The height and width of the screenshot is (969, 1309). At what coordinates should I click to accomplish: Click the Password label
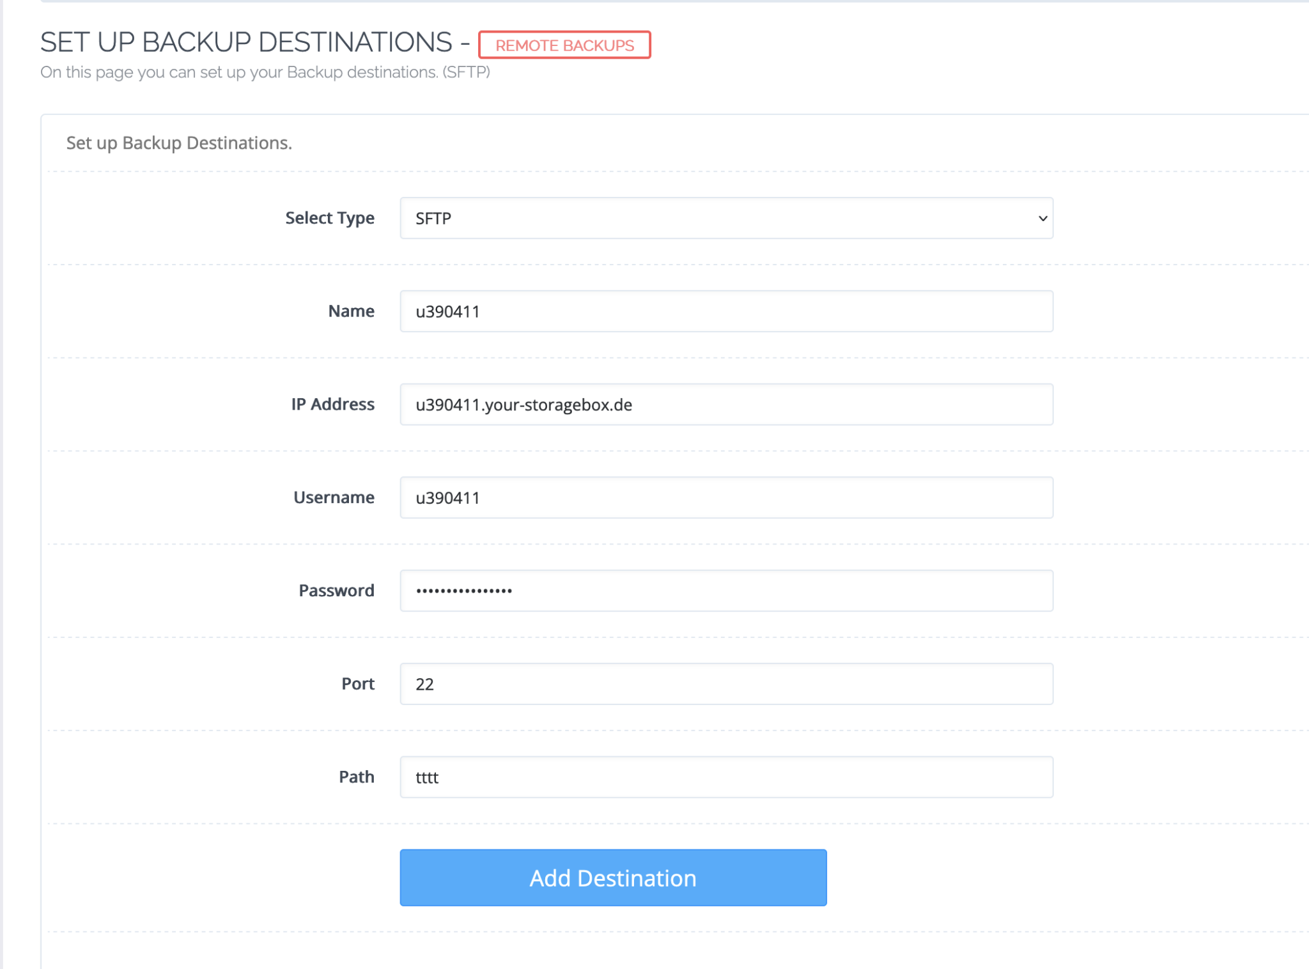pyautogui.click(x=335, y=591)
